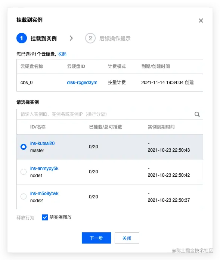Open the disk-rpged3ym disk ID link
The height and width of the screenshot is (260, 220).
pyautogui.click(x=82, y=83)
